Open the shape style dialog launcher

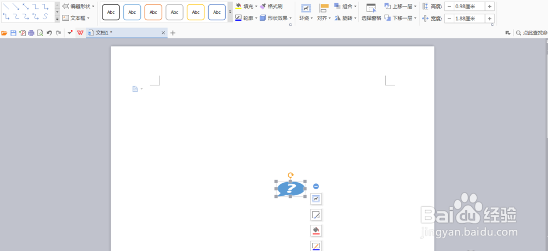[290, 25]
